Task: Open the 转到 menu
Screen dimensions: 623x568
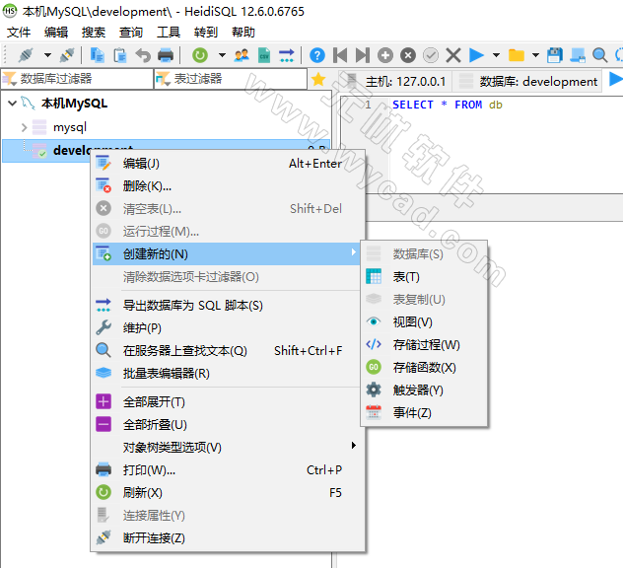Action: [205, 33]
